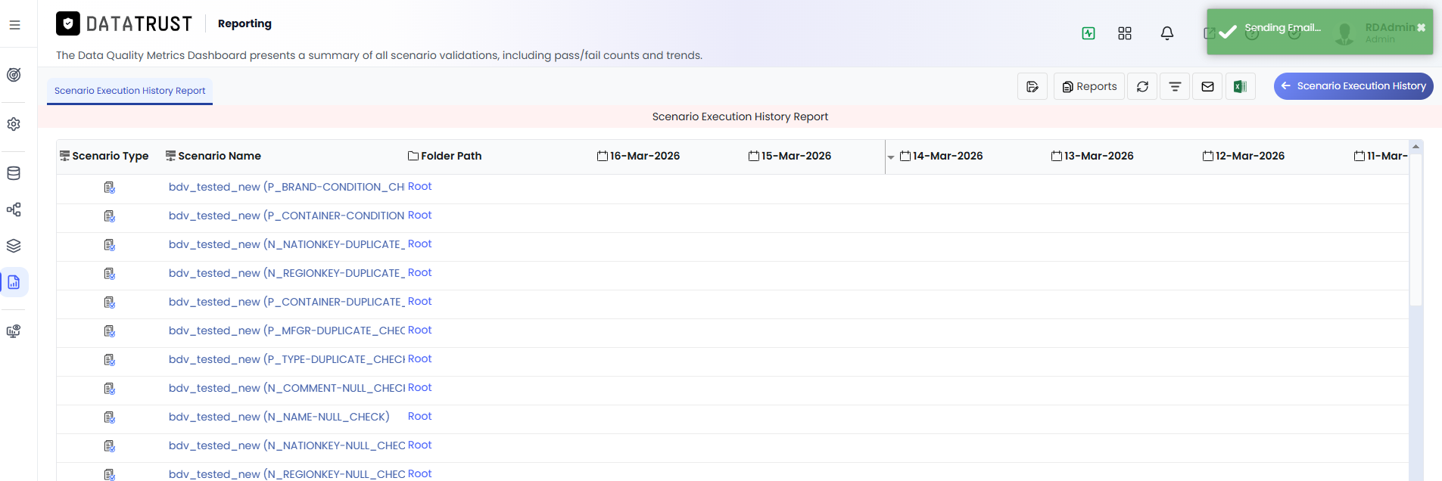The image size is (1442, 481).
Task: Open the notifications bell
Action: (x=1167, y=33)
